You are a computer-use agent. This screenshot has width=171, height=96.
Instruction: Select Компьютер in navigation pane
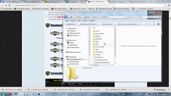(72, 57)
